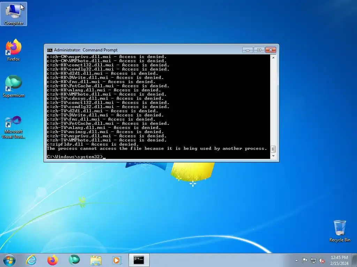Image resolution: width=357 pixels, height=267 pixels.
Task: Click the zh-HK\d2d1.dll.mui line
Action: pyautogui.click(x=102, y=74)
